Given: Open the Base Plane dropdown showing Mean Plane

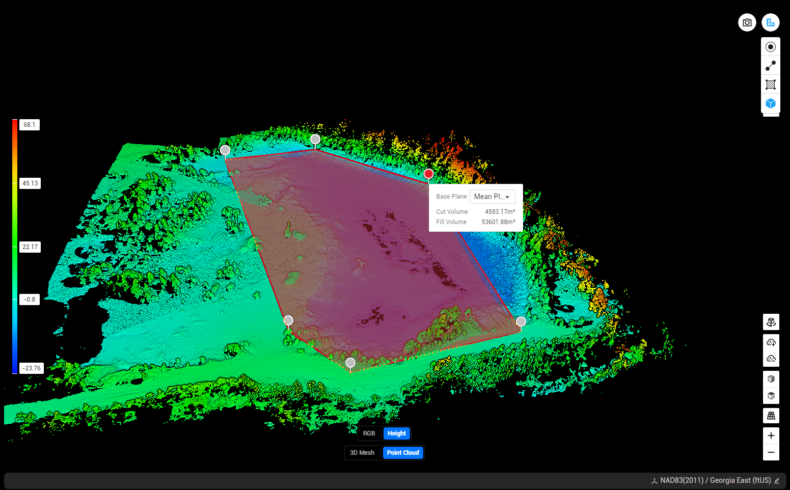Looking at the screenshot, I should pyautogui.click(x=492, y=196).
